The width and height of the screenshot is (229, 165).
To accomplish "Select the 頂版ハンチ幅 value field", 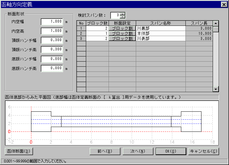I will click(x=52, y=40).
